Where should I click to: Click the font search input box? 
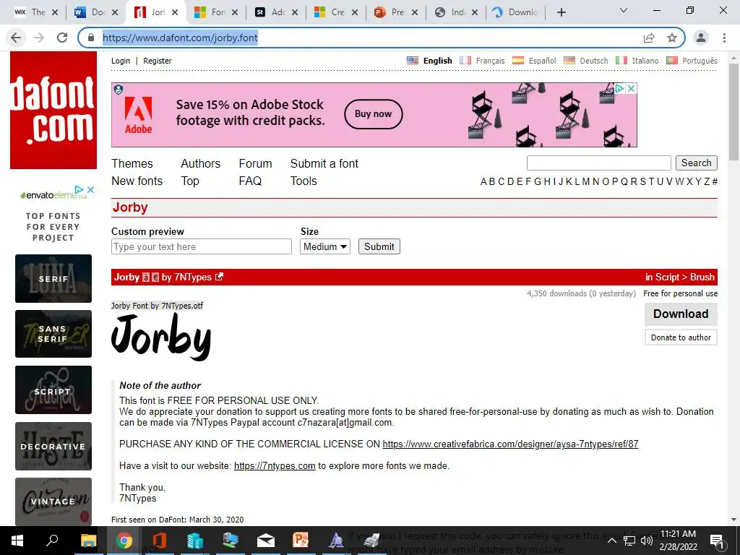pos(599,163)
